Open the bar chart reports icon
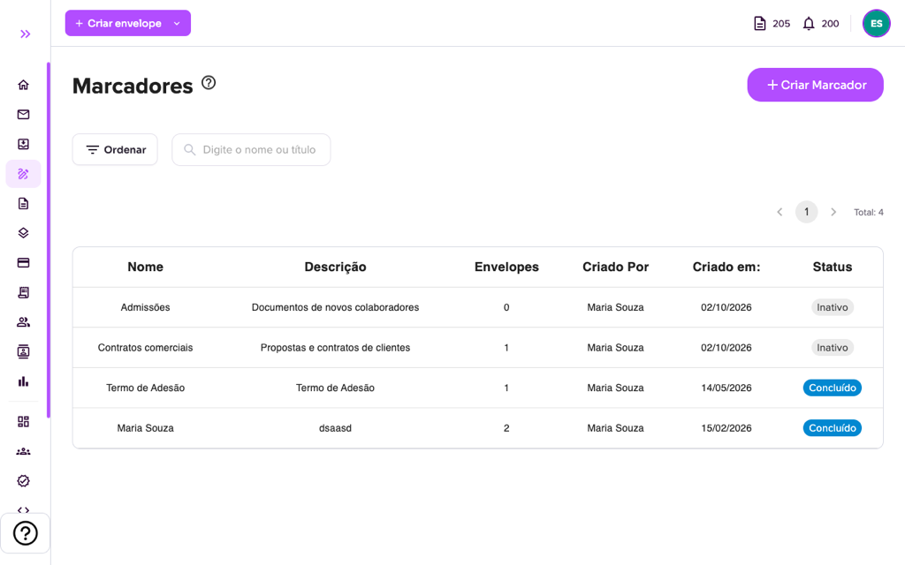This screenshot has width=905, height=565. (x=23, y=381)
